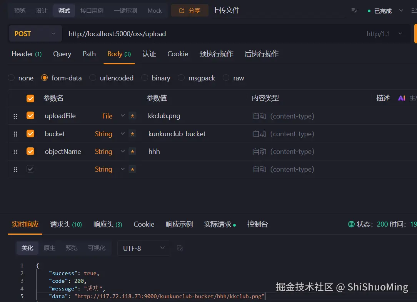Click the request URL input field
Screen dimensions: 417x302
click(213, 34)
